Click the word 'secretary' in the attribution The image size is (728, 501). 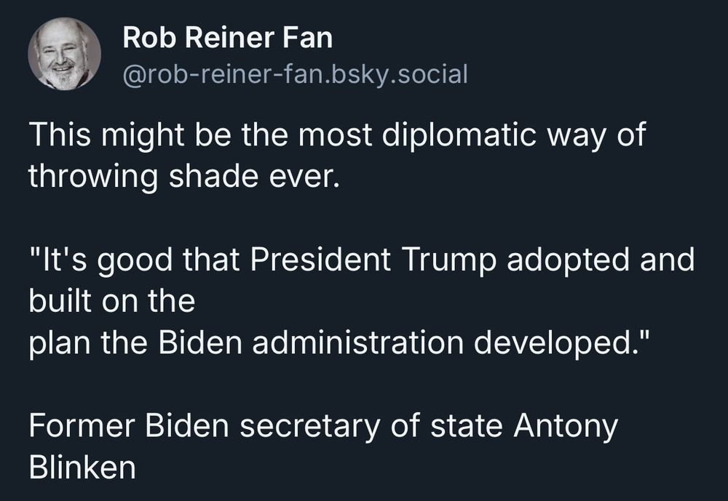(x=309, y=428)
